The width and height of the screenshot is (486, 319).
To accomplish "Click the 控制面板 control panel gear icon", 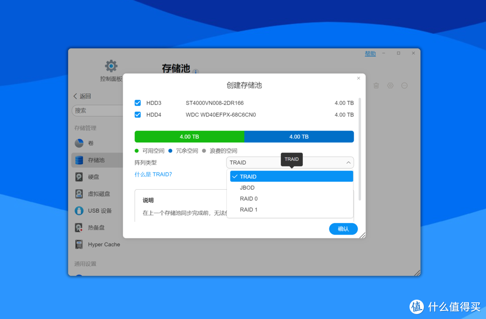I will (111, 65).
